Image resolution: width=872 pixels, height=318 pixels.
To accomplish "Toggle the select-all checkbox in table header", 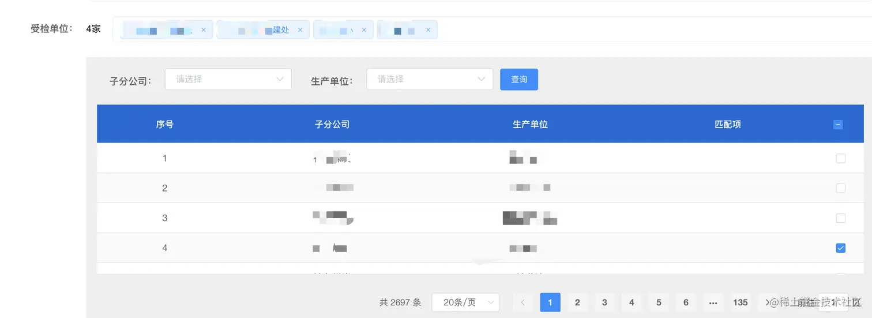I will point(838,124).
